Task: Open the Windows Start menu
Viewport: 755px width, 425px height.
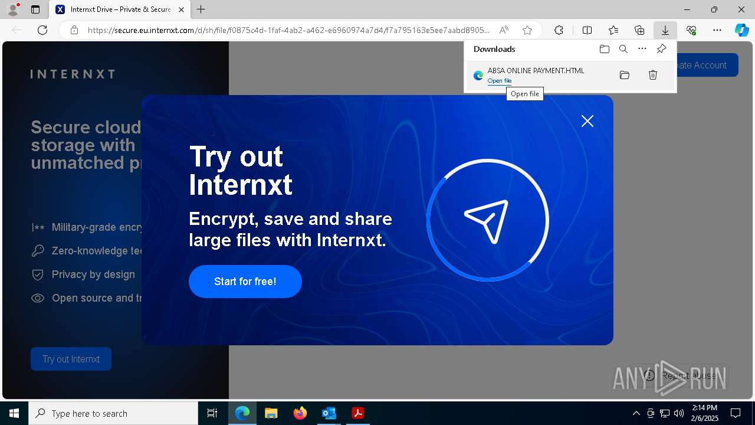Action: 14,413
